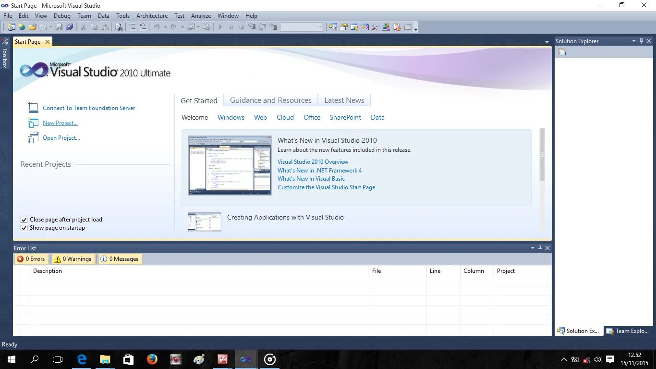
Task: Open the empty toolbar combo box
Action: coord(302,27)
